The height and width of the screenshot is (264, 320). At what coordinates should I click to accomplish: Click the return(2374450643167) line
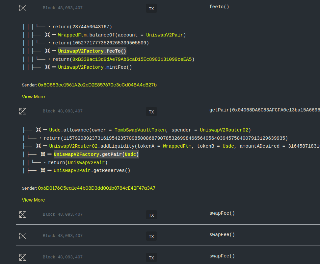[82, 27]
